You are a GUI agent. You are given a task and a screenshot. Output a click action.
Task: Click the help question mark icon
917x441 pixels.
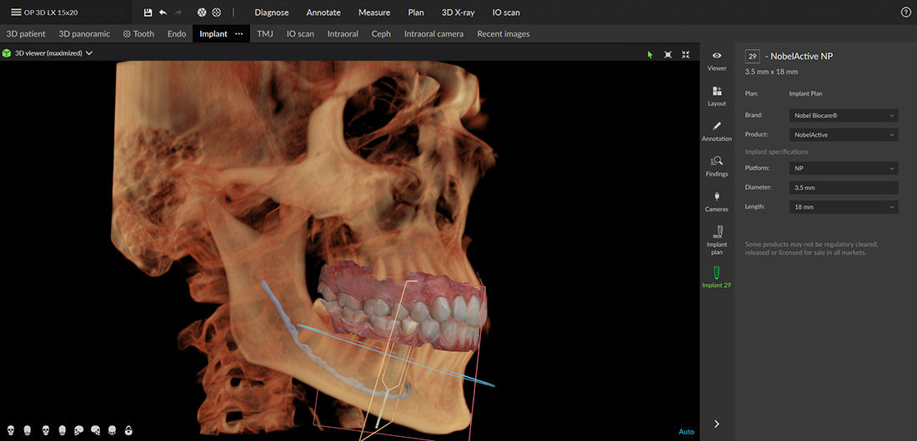(x=906, y=12)
